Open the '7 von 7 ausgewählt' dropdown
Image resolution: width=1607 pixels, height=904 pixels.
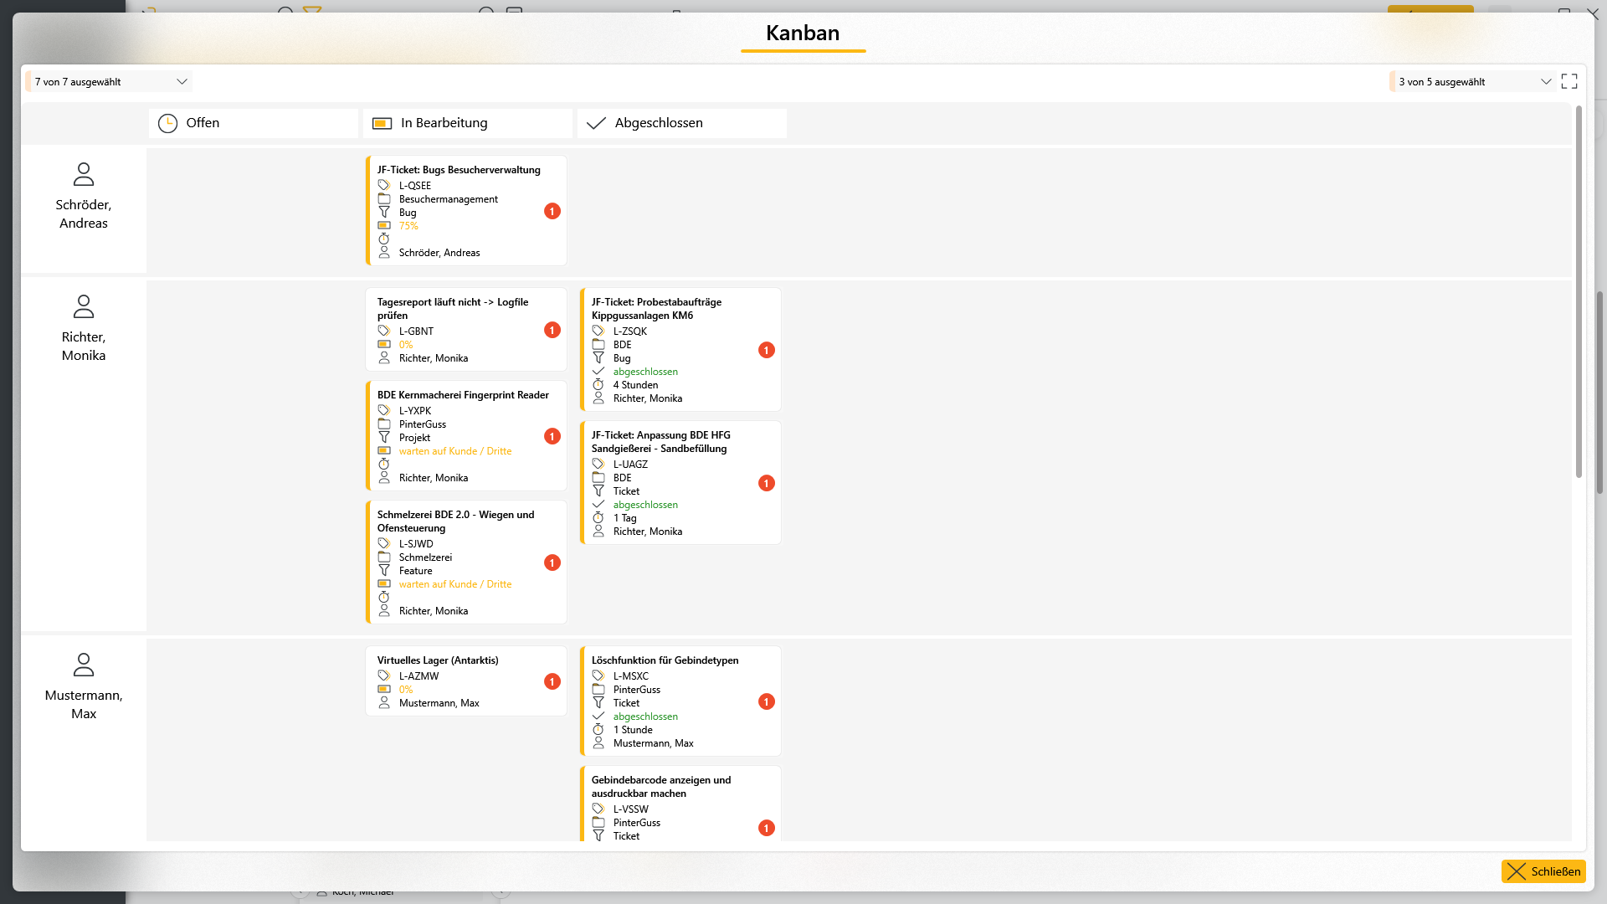point(109,81)
